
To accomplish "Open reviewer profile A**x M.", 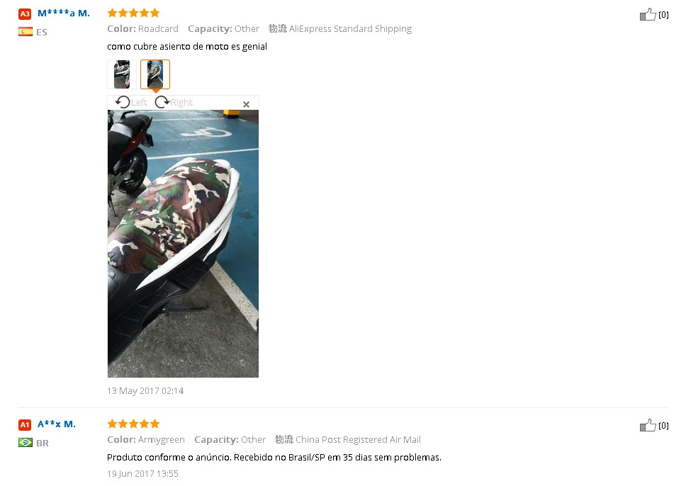I will coord(57,424).
